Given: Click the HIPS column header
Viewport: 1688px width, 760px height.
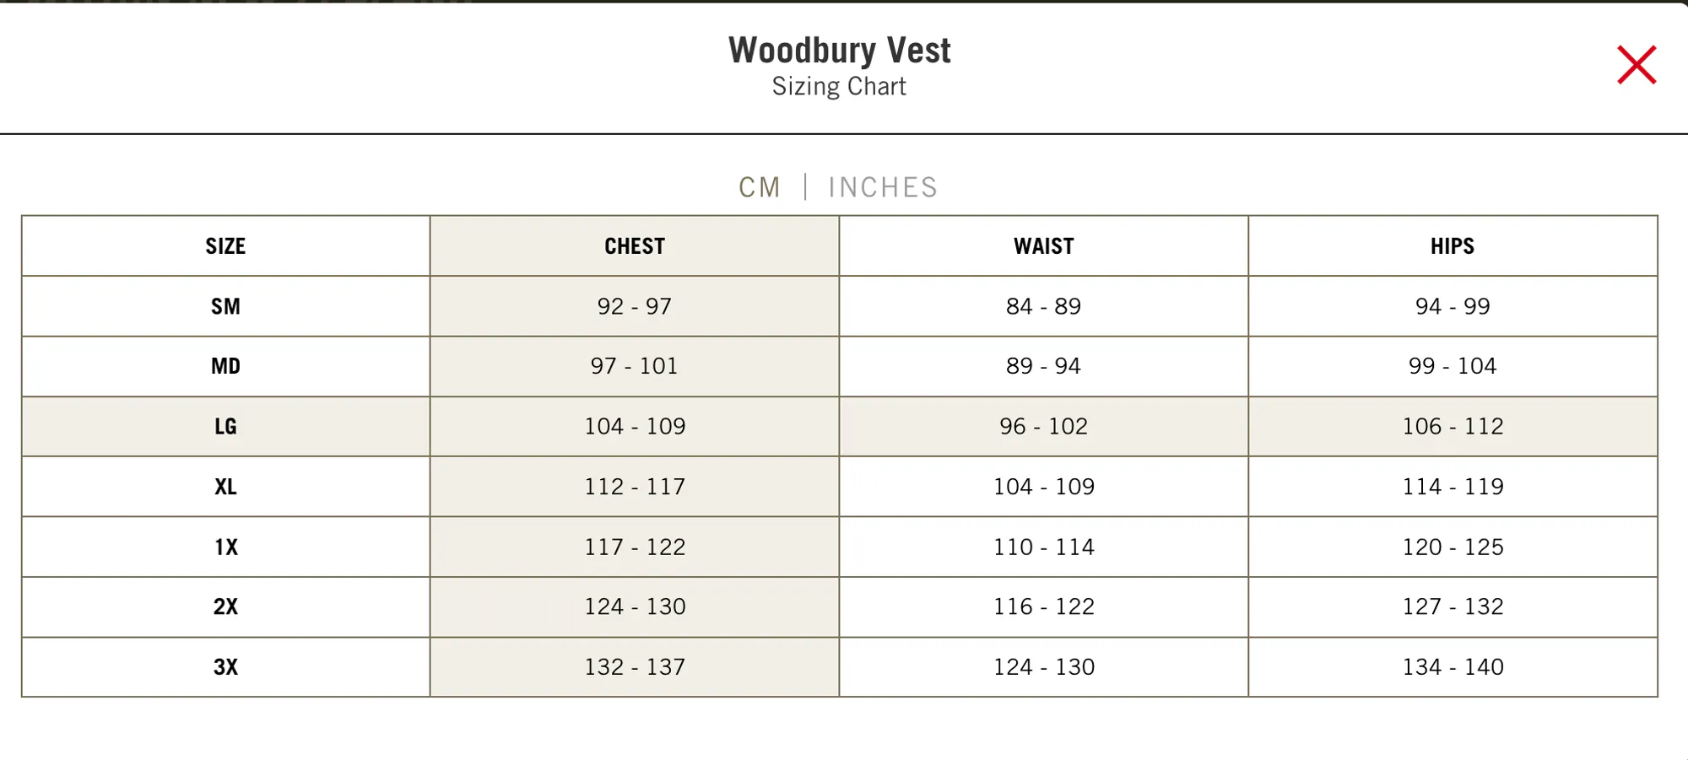Looking at the screenshot, I should 1453,246.
